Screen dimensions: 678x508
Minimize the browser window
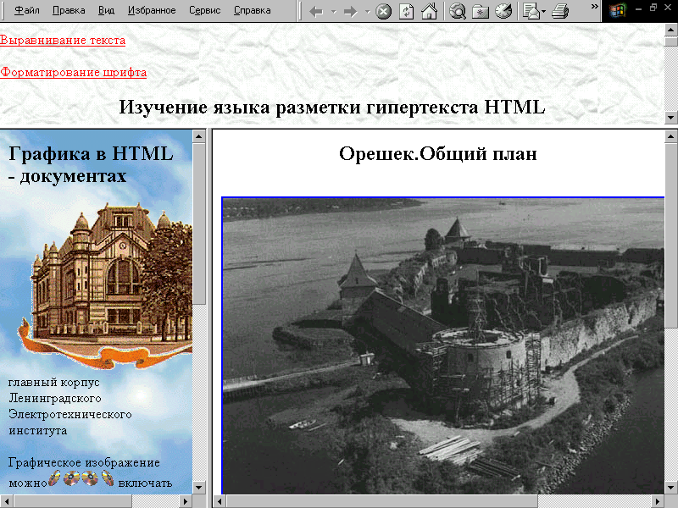pos(639,8)
